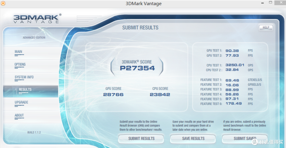
Task: Minimize the 3DMark Vantage window
Action: (262, 3)
